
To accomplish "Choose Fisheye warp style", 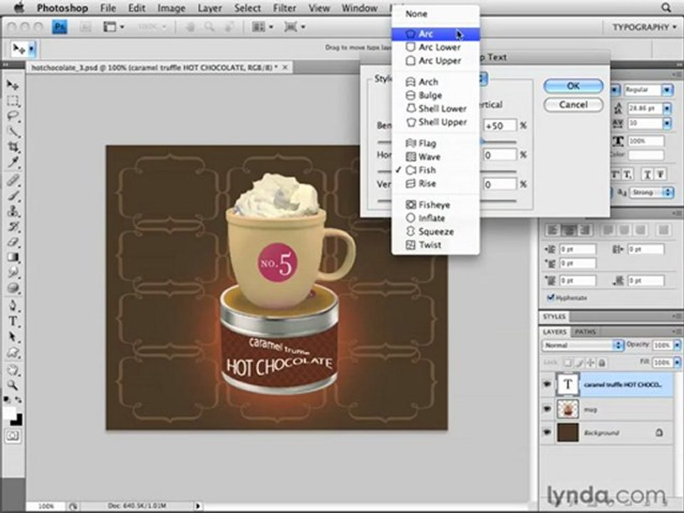I will [435, 204].
